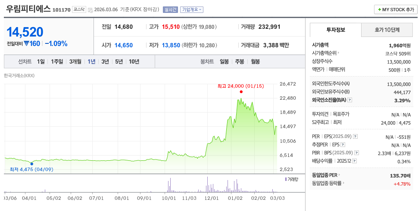Click the 전일 price 14,680
418x211 pixels.
click(124, 27)
